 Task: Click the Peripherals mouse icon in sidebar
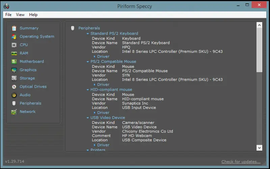click(x=14, y=103)
